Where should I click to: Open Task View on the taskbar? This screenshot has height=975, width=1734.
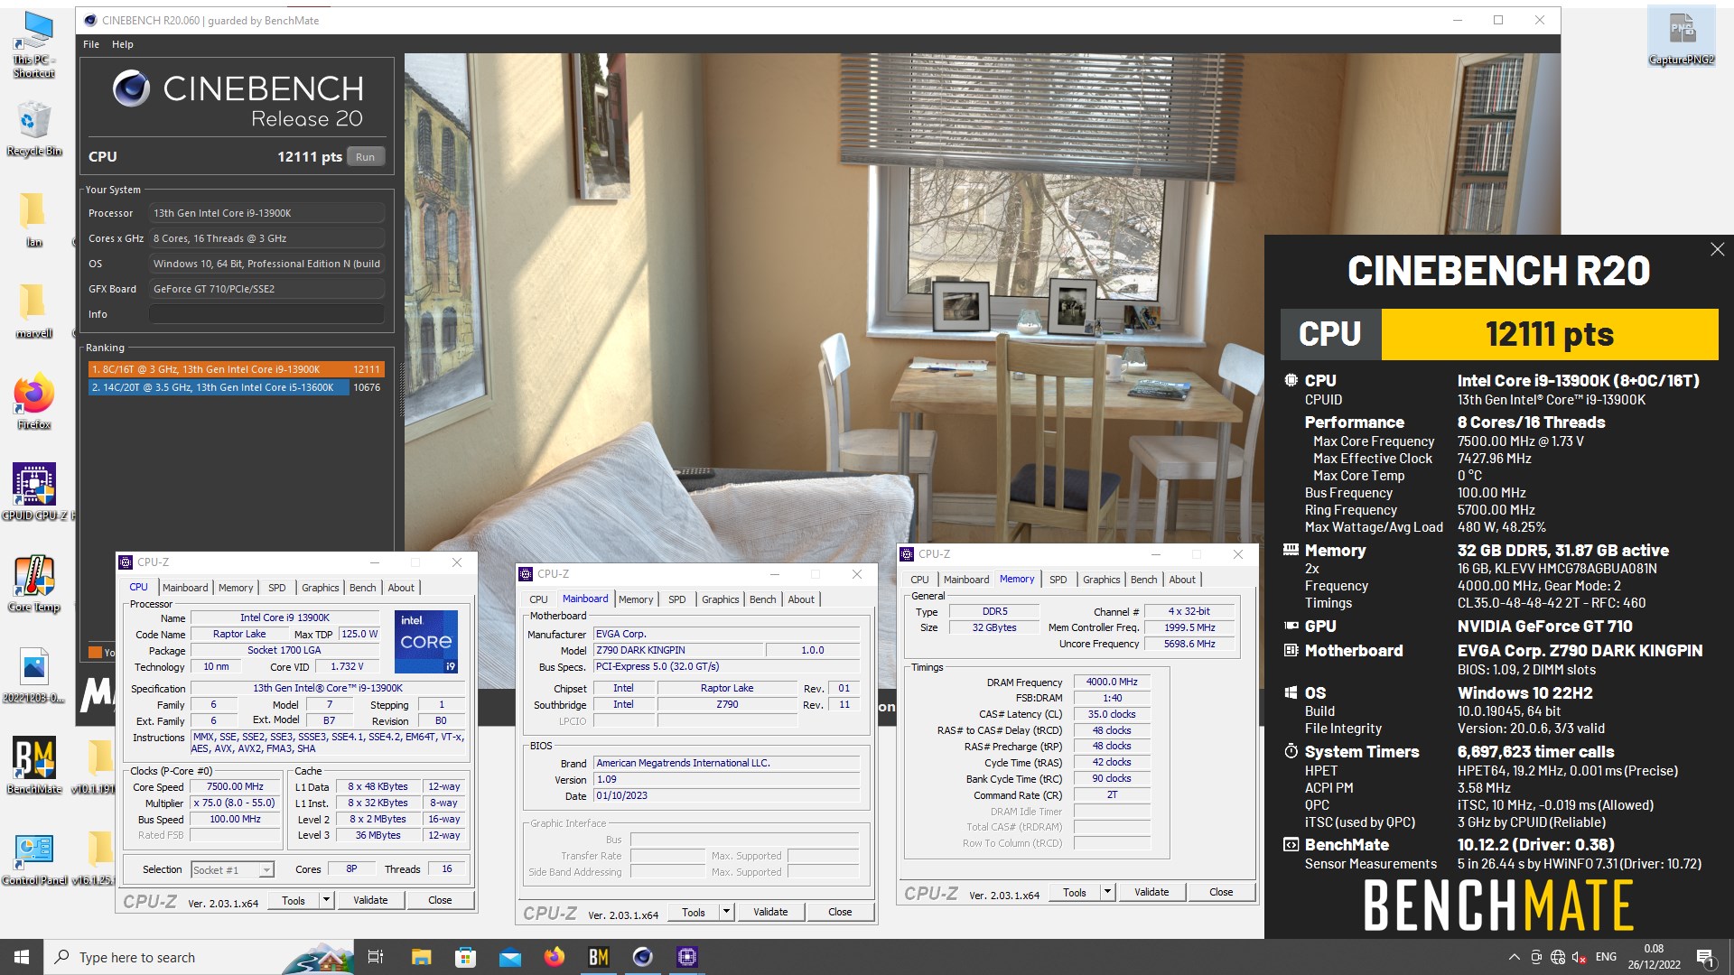coord(376,957)
